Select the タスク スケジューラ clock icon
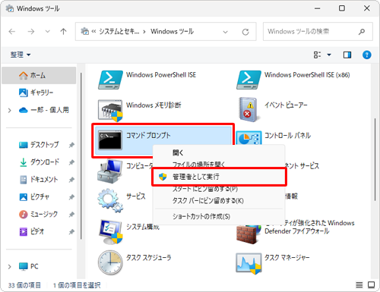Screen dimensions: 380x292 pyautogui.click(x=110, y=262)
